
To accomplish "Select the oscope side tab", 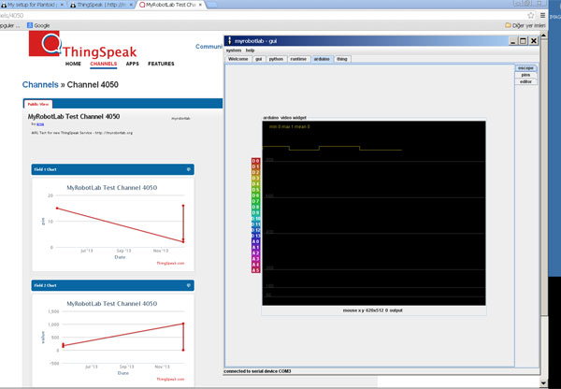I will (x=525, y=68).
